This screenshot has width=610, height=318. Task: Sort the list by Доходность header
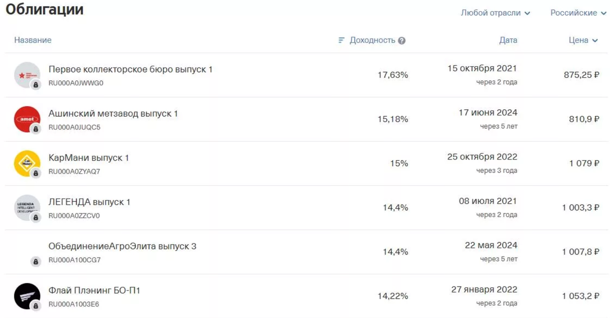pos(372,40)
